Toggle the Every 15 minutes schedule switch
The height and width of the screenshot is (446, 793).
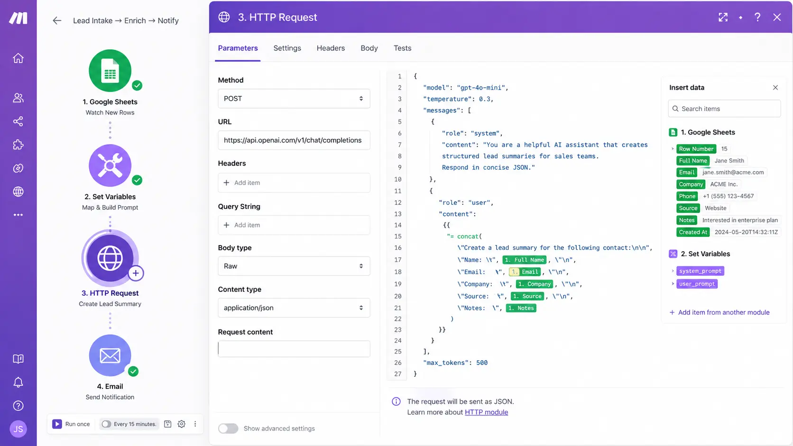click(x=106, y=424)
